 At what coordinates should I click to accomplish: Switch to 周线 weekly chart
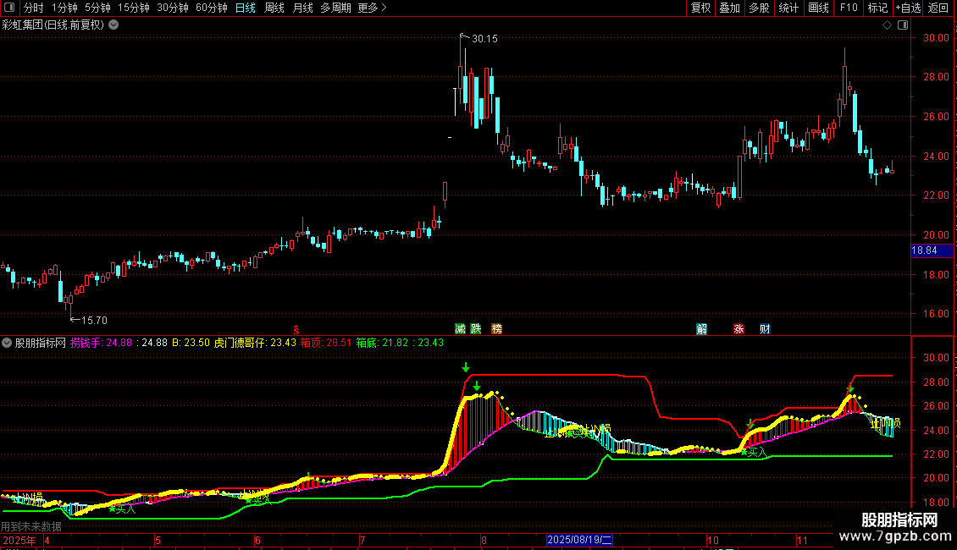point(274,8)
